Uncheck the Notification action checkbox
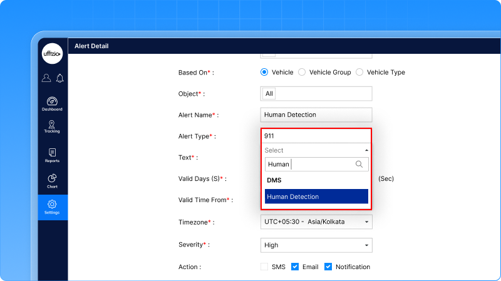The height and width of the screenshot is (281, 501). pyautogui.click(x=328, y=267)
